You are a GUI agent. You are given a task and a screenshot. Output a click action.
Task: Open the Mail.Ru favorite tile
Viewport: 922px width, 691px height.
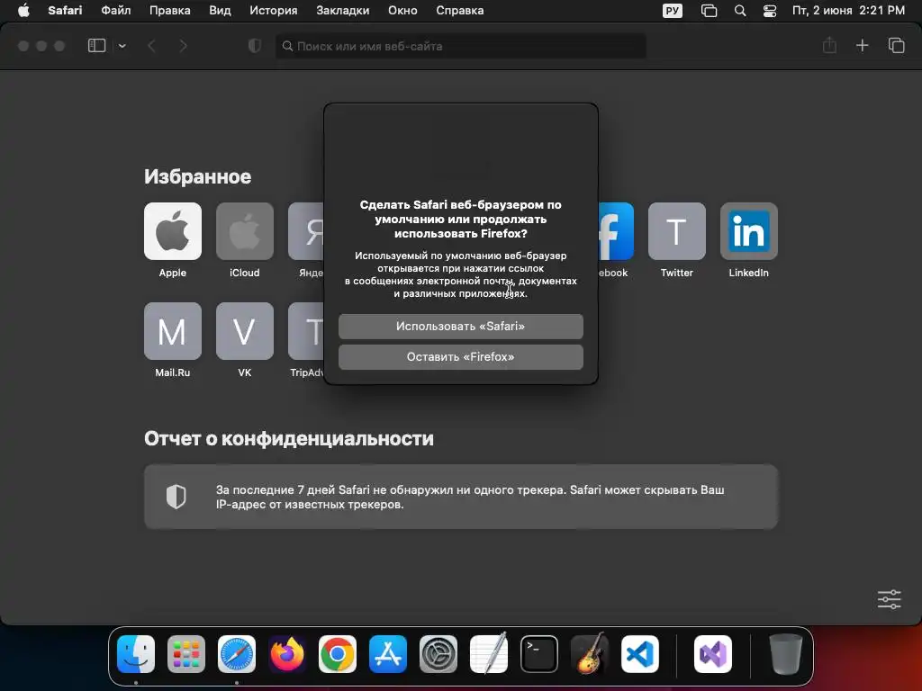(172, 331)
